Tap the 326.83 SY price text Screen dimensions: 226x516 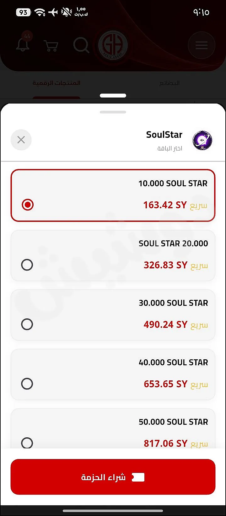coord(165,265)
